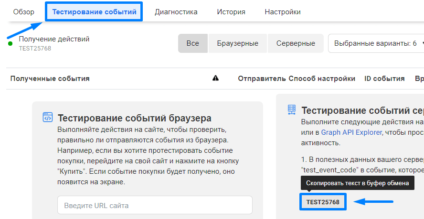Click the ID события column header
The width and height of the screenshot is (424, 219).
(x=384, y=79)
